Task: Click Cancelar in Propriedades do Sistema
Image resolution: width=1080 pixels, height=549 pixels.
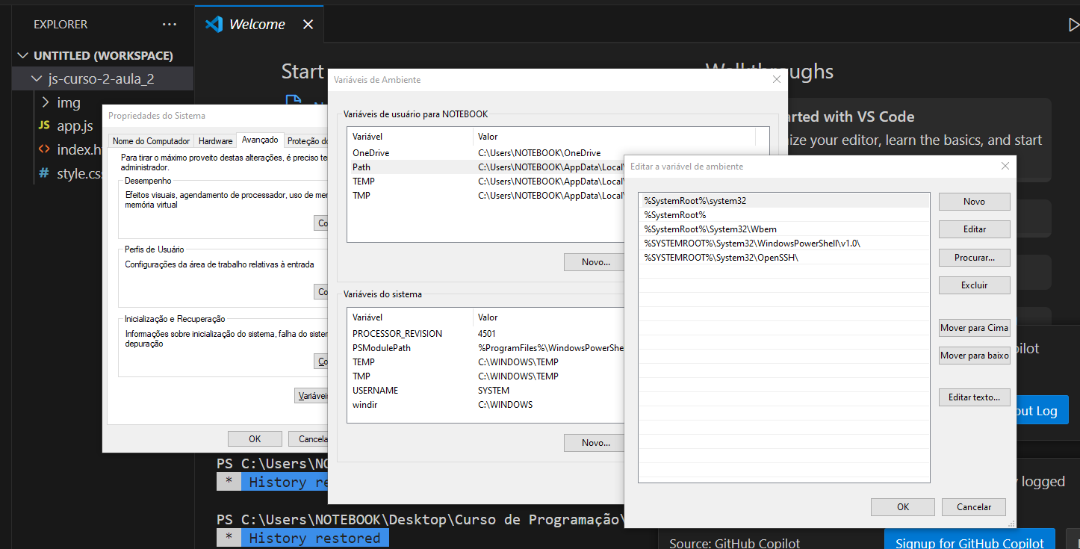Action: [x=309, y=439]
